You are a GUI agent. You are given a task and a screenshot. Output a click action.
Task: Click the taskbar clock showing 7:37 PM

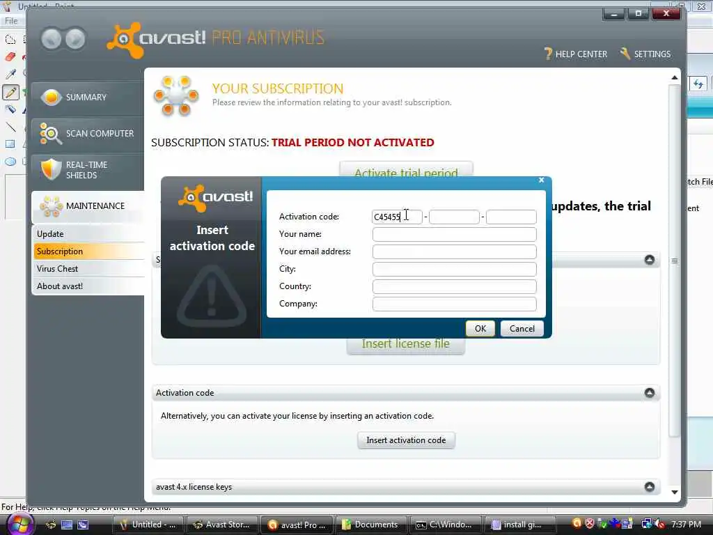click(x=686, y=524)
